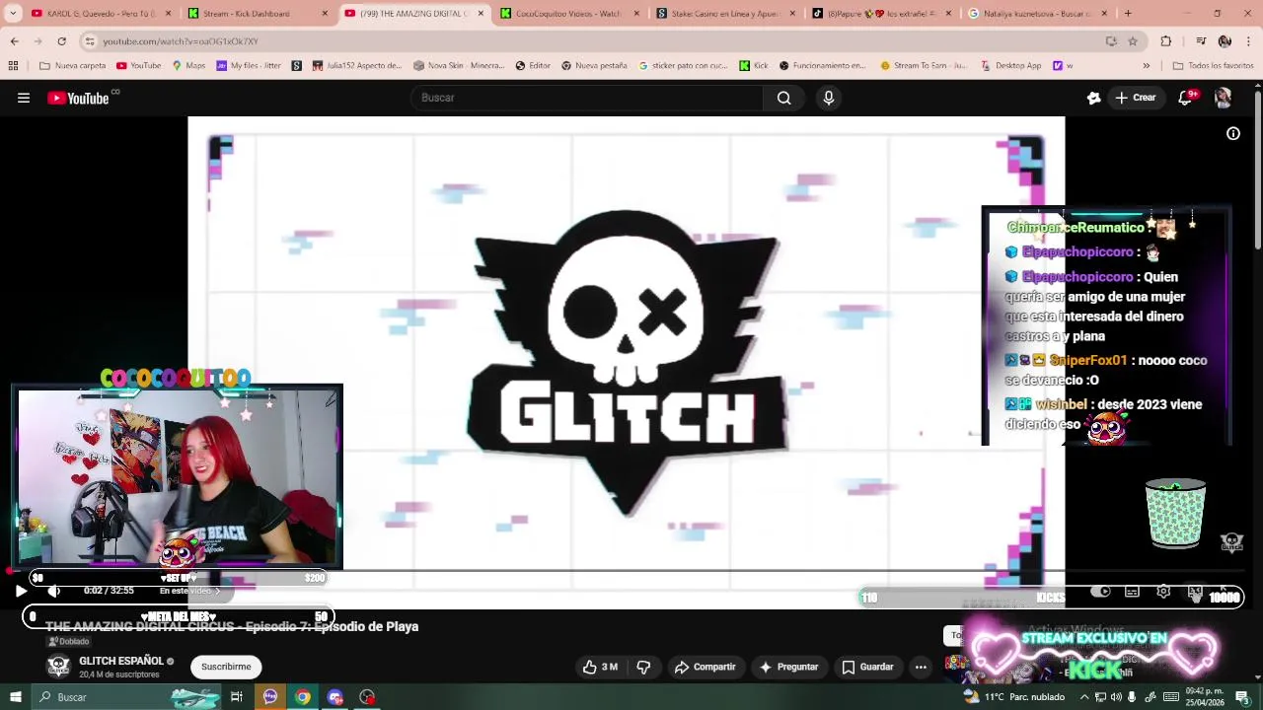
Task: Close the 'THE AMAZING DIGITAL' tab
Action: 481,14
